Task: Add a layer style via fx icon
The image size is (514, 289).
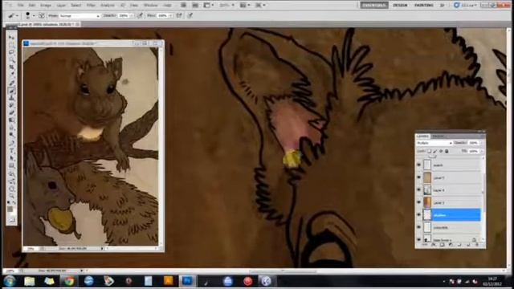Action: [434, 245]
